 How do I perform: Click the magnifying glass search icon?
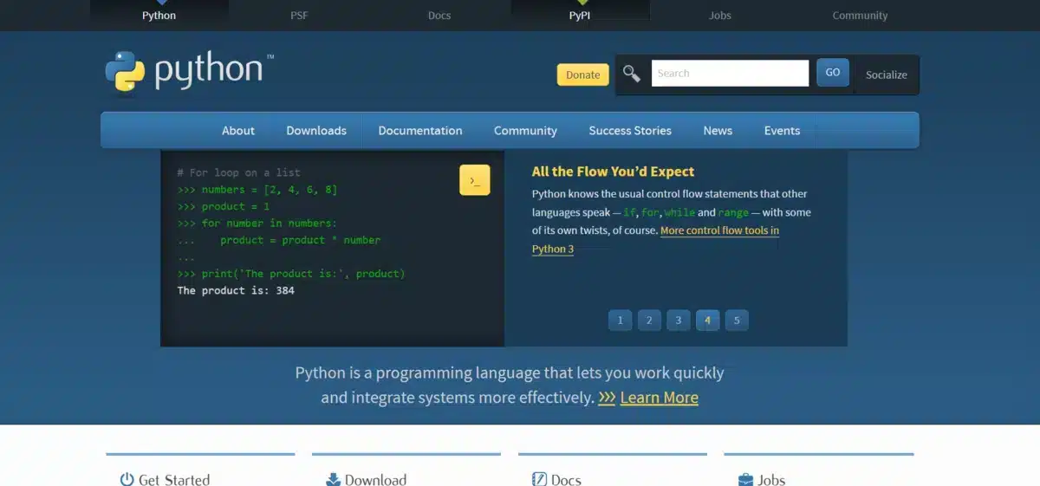click(632, 74)
